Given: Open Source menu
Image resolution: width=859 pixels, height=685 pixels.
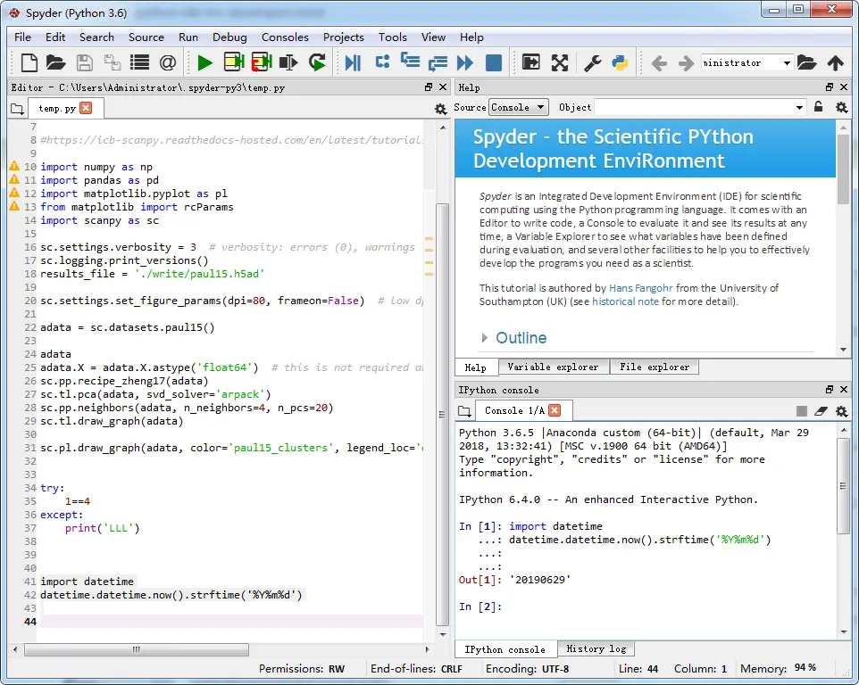Looking at the screenshot, I should click(146, 37).
